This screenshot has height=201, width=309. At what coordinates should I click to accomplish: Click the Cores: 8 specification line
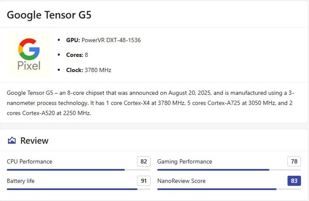[77, 55]
